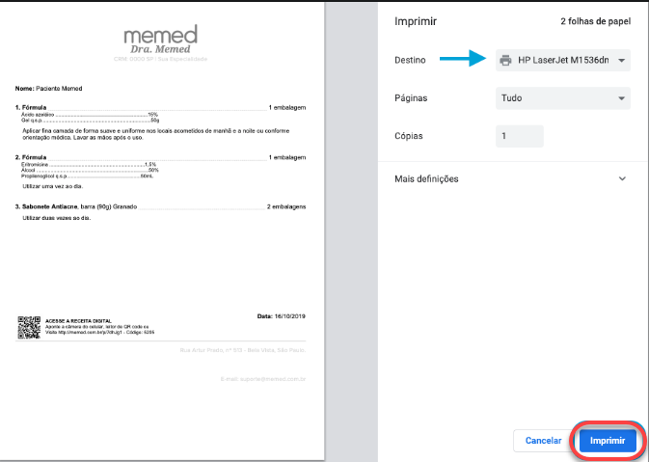
Task: Click the support e-mail line in footer
Action: [263, 379]
